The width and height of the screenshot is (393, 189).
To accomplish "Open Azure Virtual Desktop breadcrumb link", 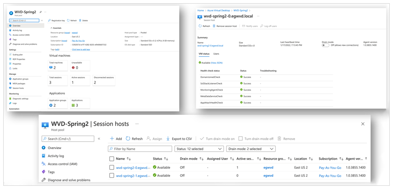I will coord(218,10).
